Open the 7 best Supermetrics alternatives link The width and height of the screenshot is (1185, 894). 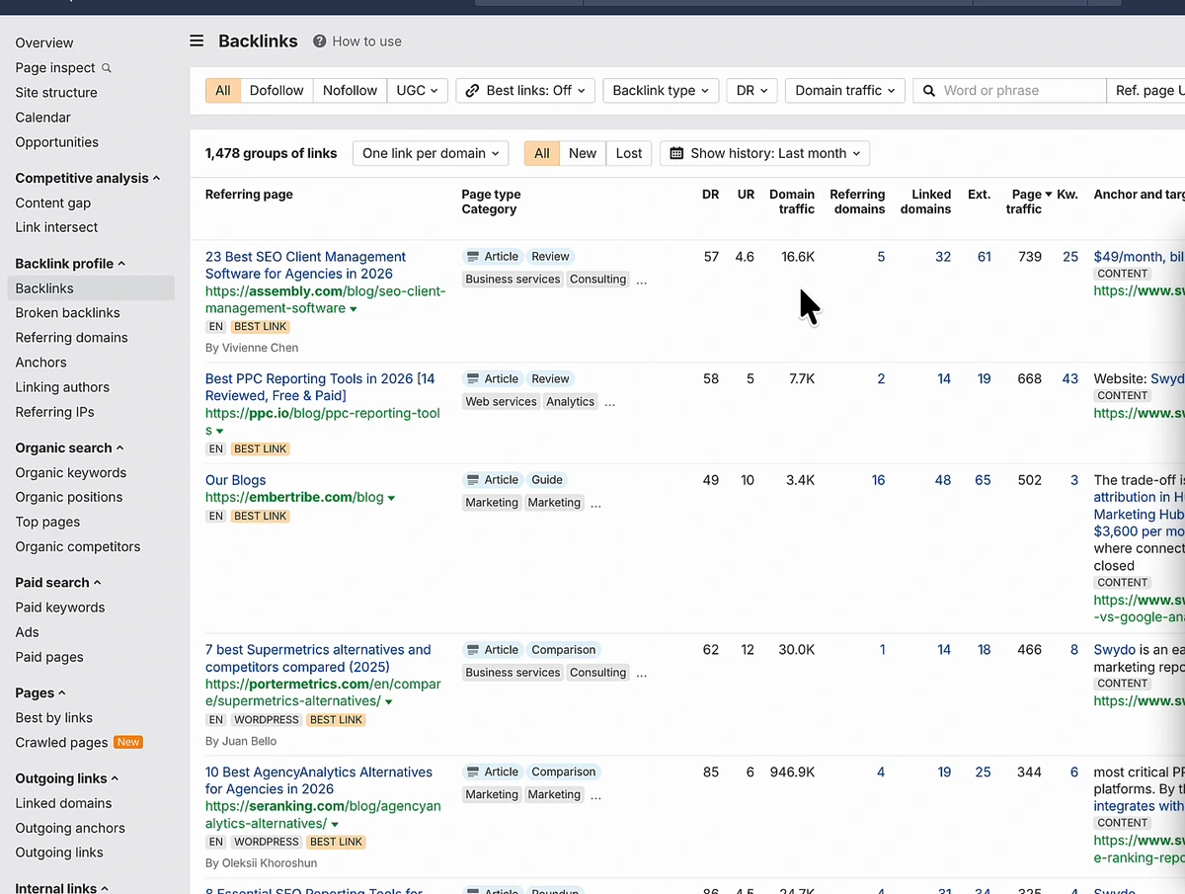(x=318, y=658)
